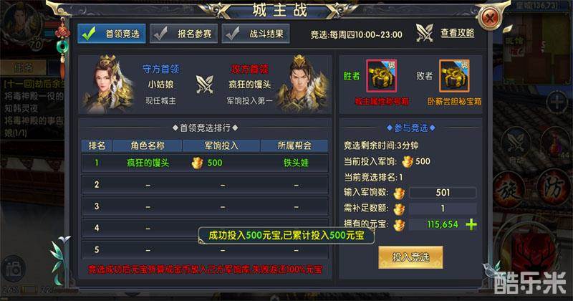Select the 首领竞选 checkmark tab
This screenshot has width=573, height=301.
click(x=112, y=34)
